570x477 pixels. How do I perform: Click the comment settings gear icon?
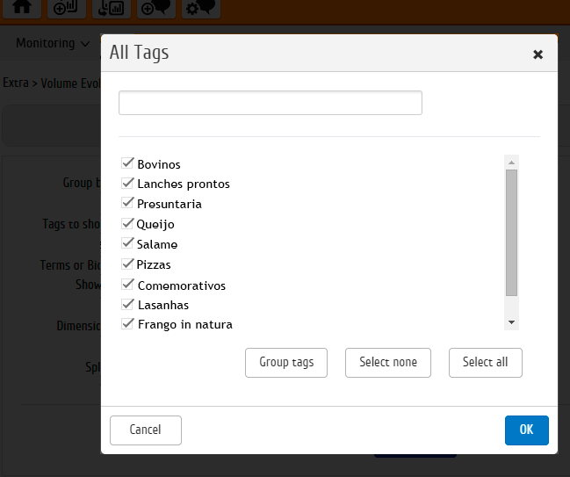[200, 7]
